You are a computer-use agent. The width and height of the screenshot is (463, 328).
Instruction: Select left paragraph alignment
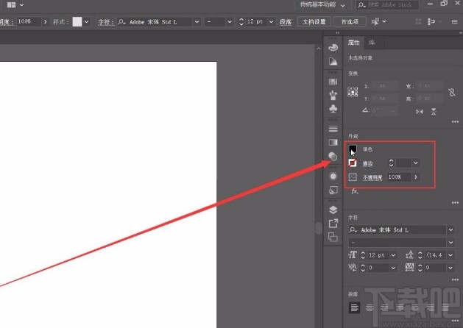(354, 307)
